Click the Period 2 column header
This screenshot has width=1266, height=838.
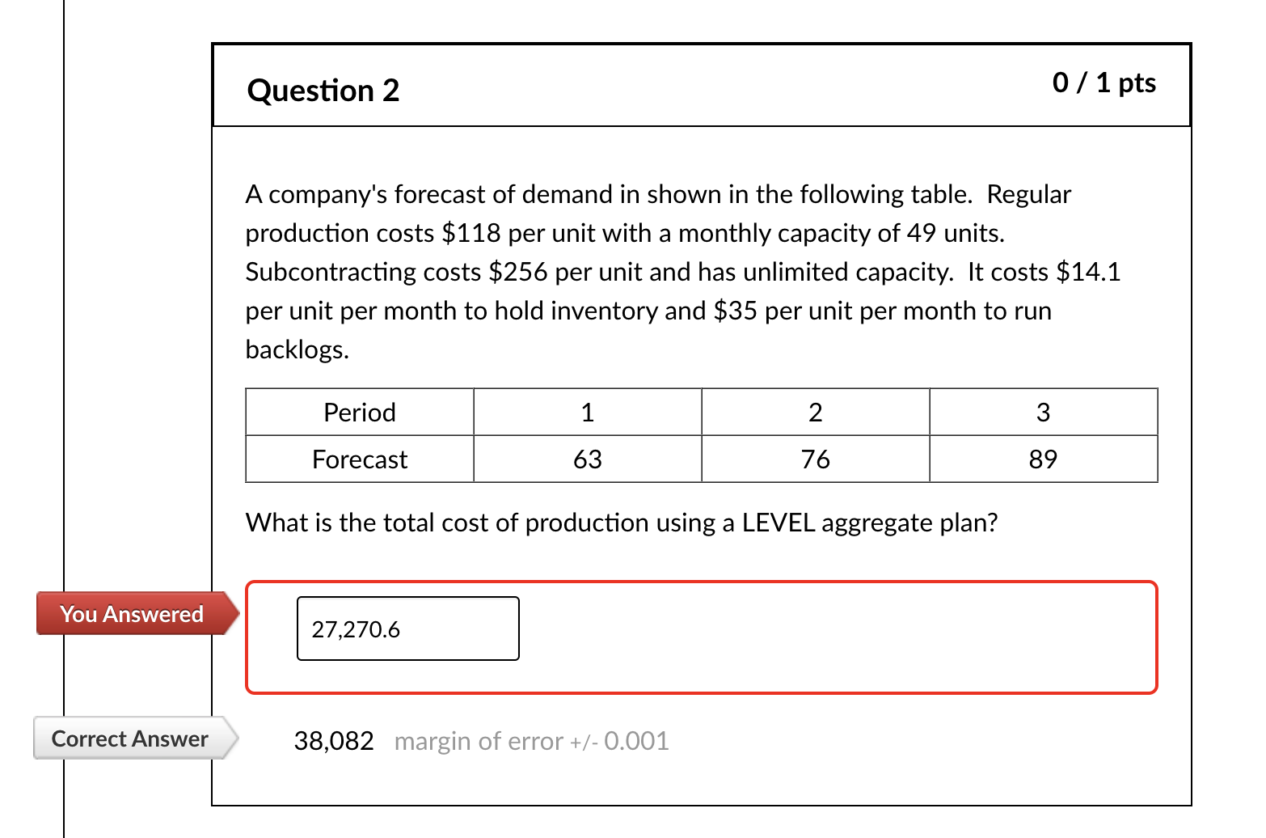[x=815, y=412]
